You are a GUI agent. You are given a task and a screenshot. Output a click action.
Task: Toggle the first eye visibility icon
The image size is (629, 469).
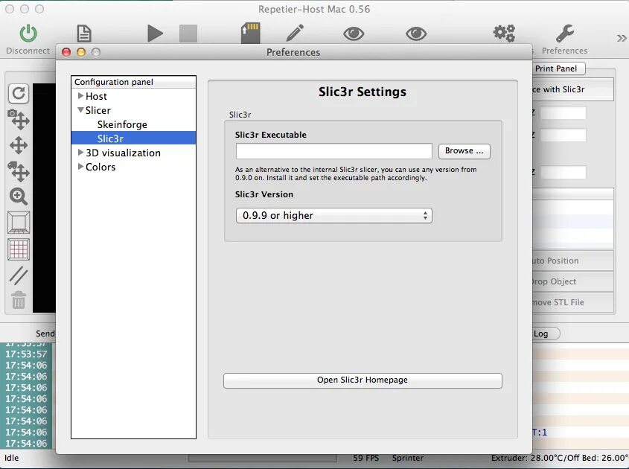pyautogui.click(x=354, y=33)
